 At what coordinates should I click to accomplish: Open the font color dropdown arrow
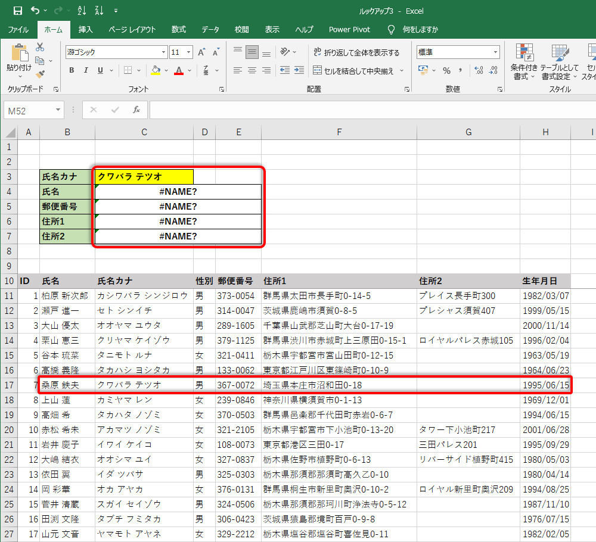[x=190, y=70]
